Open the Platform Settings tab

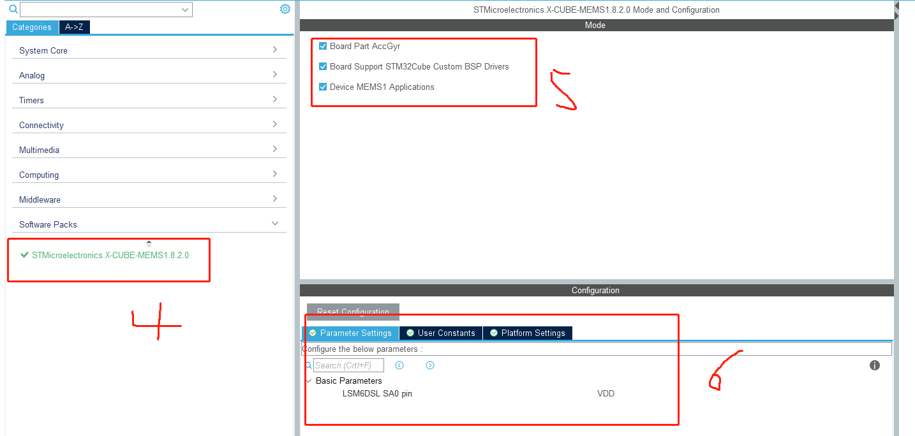[x=528, y=333]
